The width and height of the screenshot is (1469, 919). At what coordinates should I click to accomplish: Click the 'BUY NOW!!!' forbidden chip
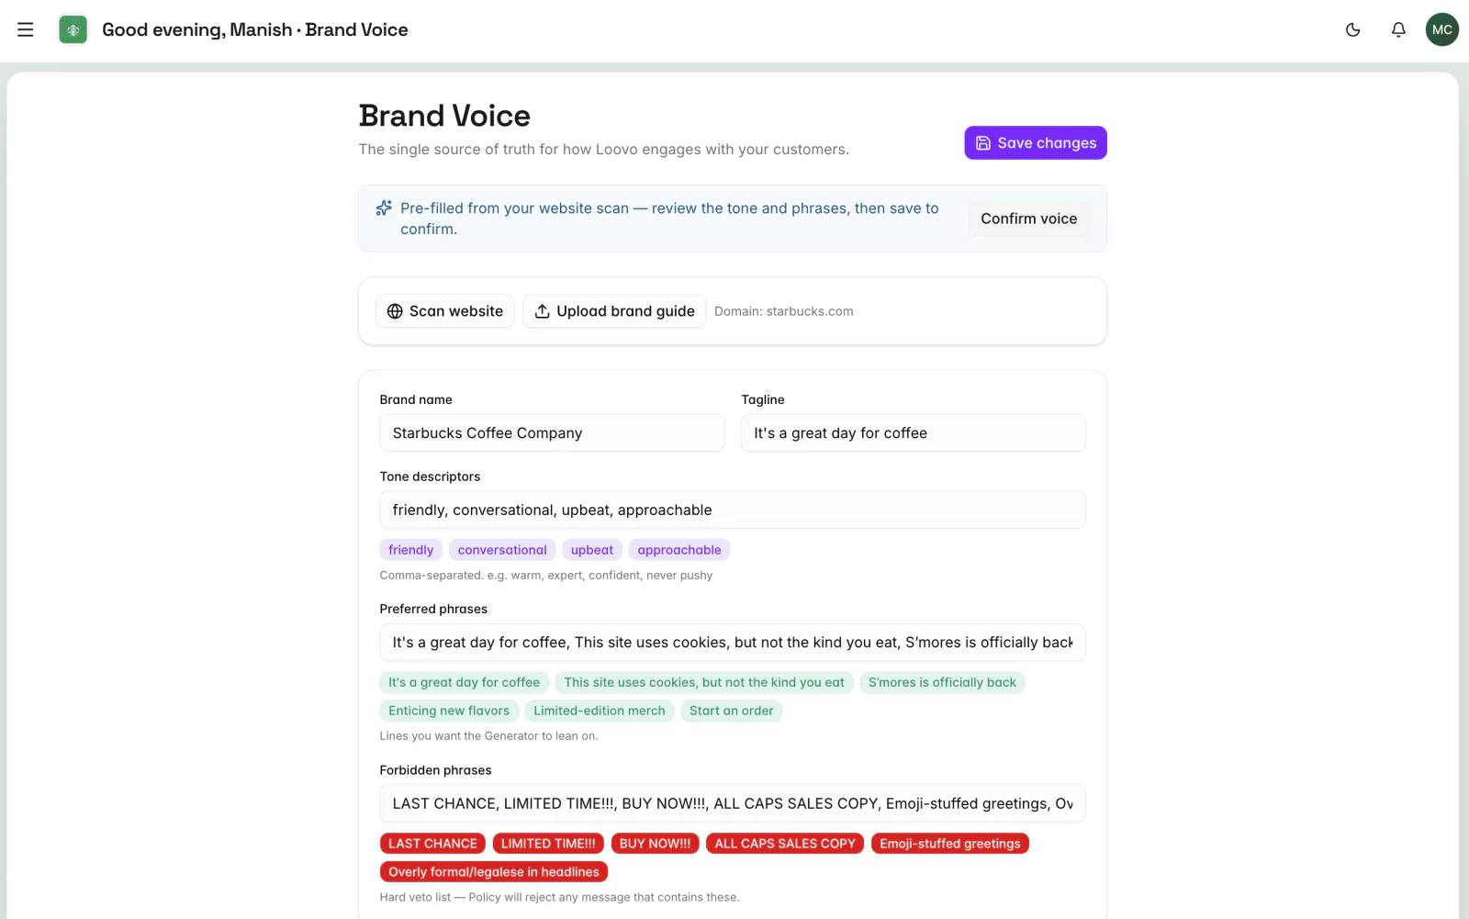[656, 844]
